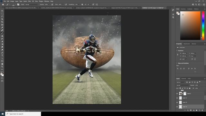Screen dimensions: 206x116
Task: Toggle airbrush build-up effects
Action: pyautogui.click(x=66, y=5)
